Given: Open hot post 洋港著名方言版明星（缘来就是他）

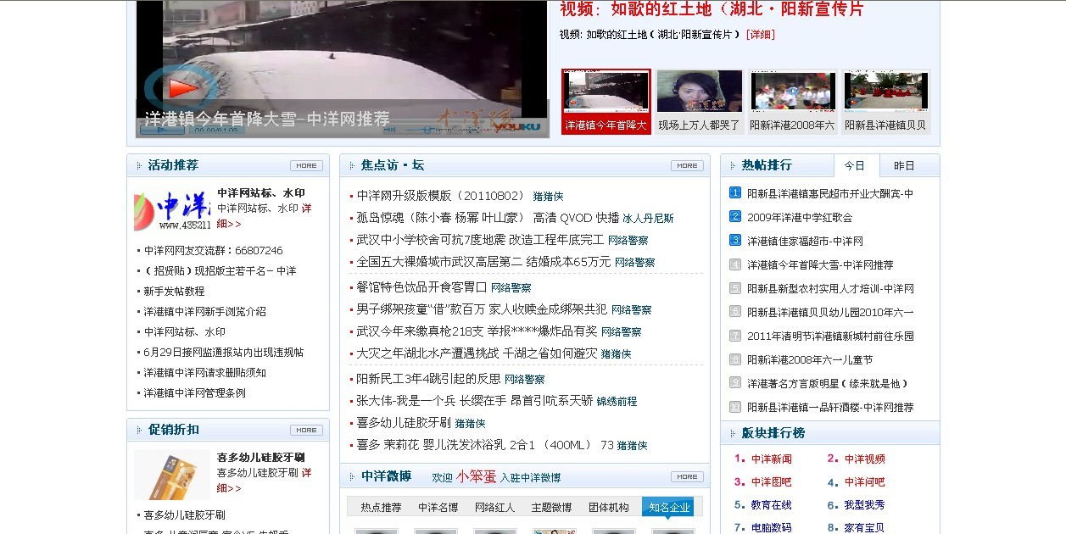Looking at the screenshot, I should point(828,383).
